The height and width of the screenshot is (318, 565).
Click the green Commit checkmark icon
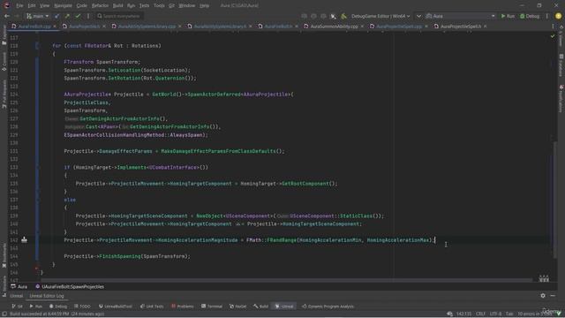[78, 16]
